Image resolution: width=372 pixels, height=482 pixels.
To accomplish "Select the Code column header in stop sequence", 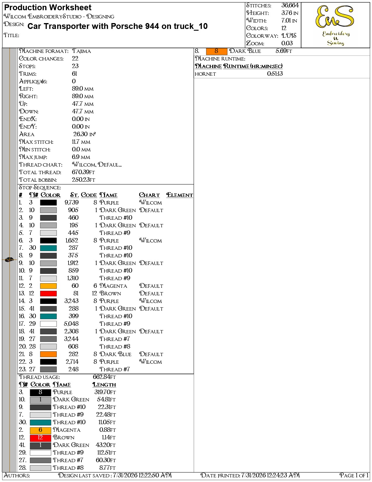I will [89, 195].
